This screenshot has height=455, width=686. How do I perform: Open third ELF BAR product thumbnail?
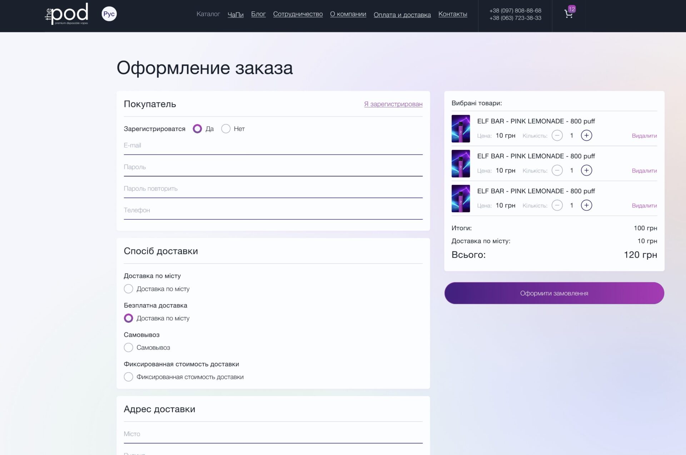click(461, 199)
